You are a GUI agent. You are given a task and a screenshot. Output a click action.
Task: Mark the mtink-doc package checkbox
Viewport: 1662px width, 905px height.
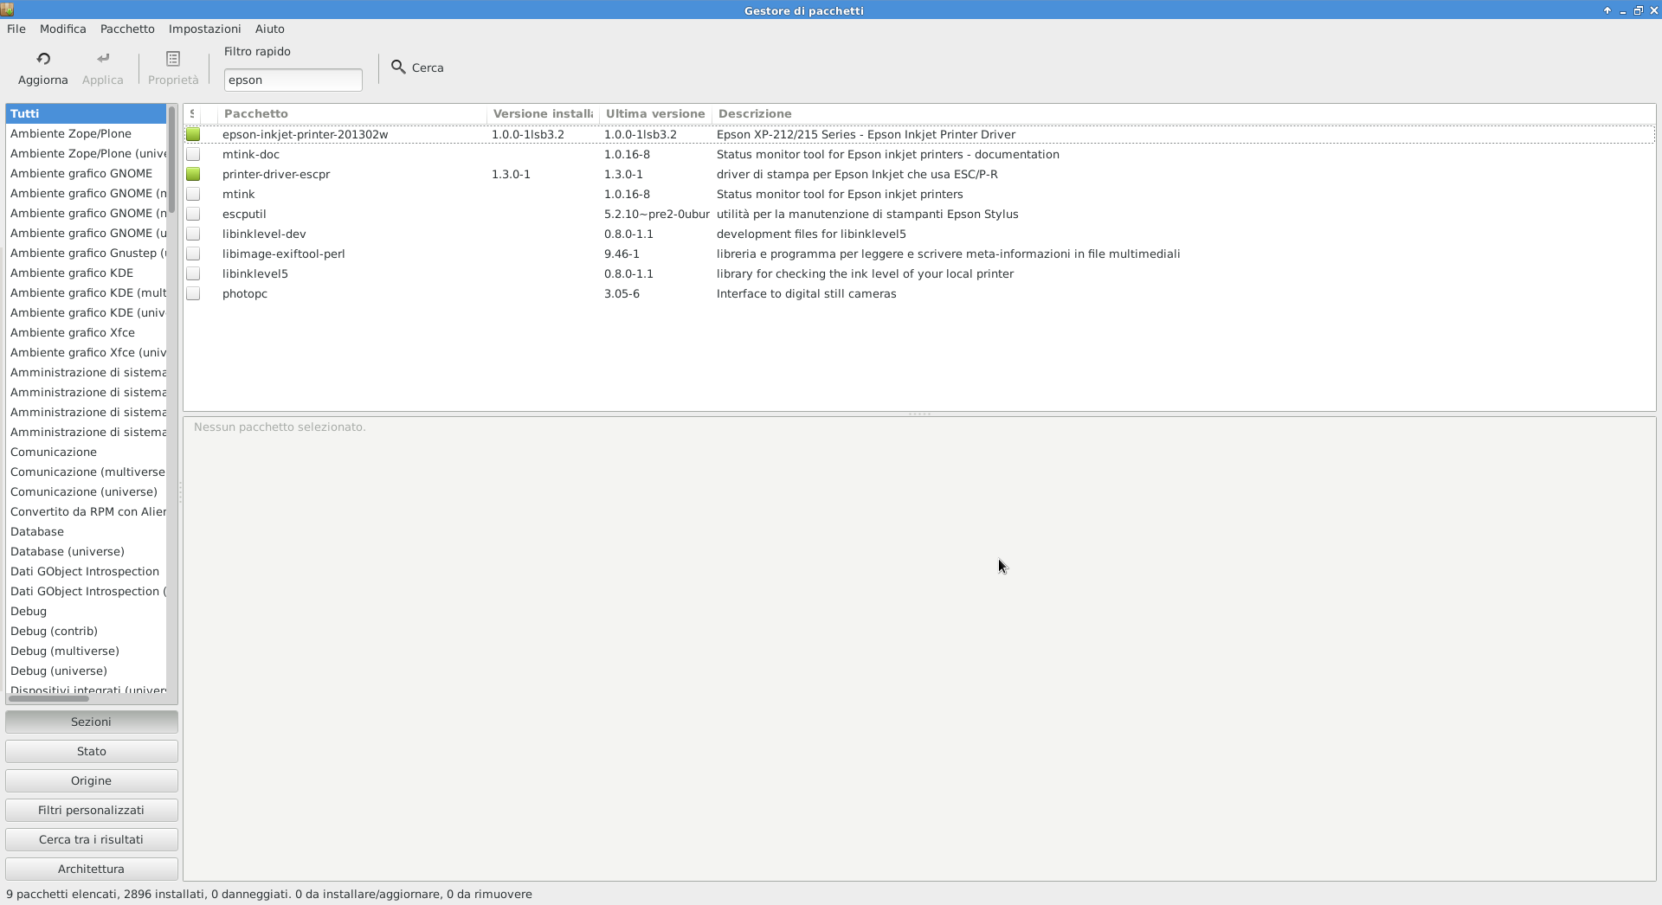tap(193, 154)
